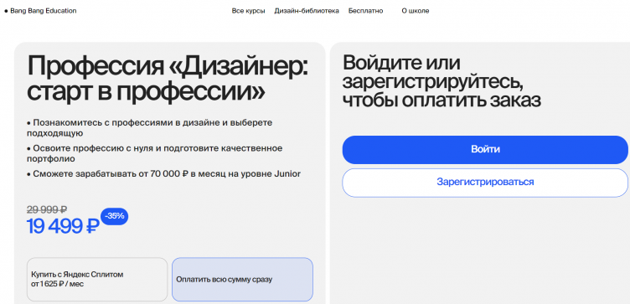Click the blue Войти button
This screenshot has height=304, width=630.
click(x=485, y=149)
